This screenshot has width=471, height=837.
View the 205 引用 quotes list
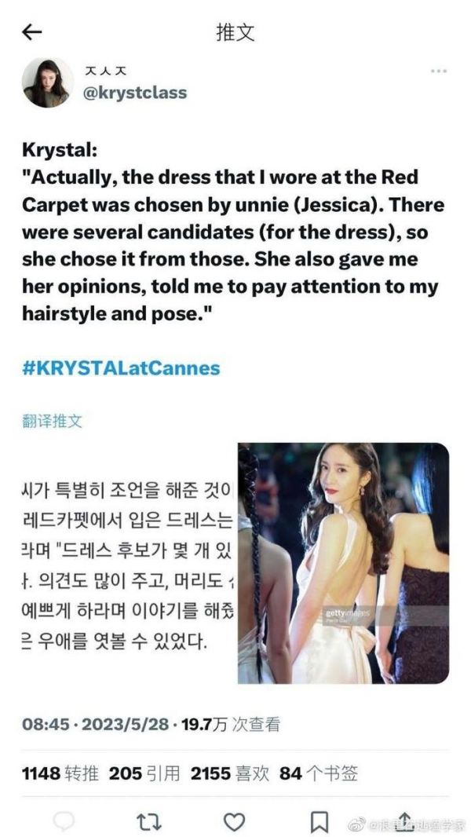144,773
